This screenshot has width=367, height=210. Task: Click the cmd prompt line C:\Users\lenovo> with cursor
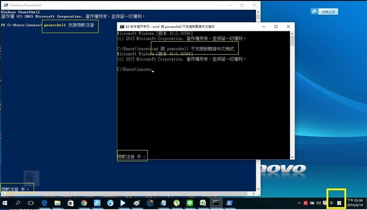(x=135, y=69)
